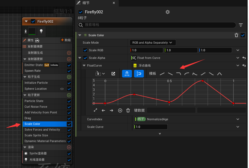This screenshot has width=249, height=168.
Task: Select the curve key at the peak
Action: pyautogui.click(x=203, y=80)
